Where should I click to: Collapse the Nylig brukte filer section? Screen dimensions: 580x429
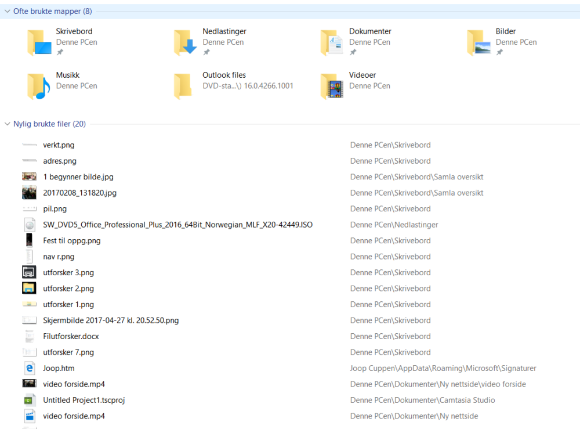click(7, 124)
